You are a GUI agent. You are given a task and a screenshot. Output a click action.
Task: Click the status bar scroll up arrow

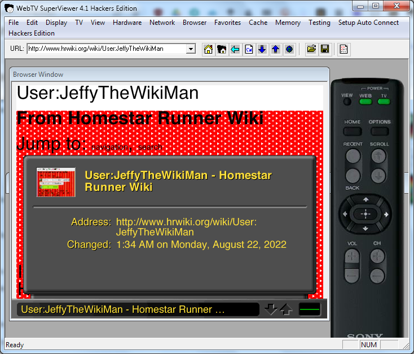pyautogui.click(x=286, y=309)
